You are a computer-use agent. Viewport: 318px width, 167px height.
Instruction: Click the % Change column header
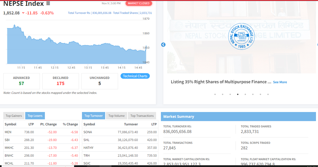point(70,124)
